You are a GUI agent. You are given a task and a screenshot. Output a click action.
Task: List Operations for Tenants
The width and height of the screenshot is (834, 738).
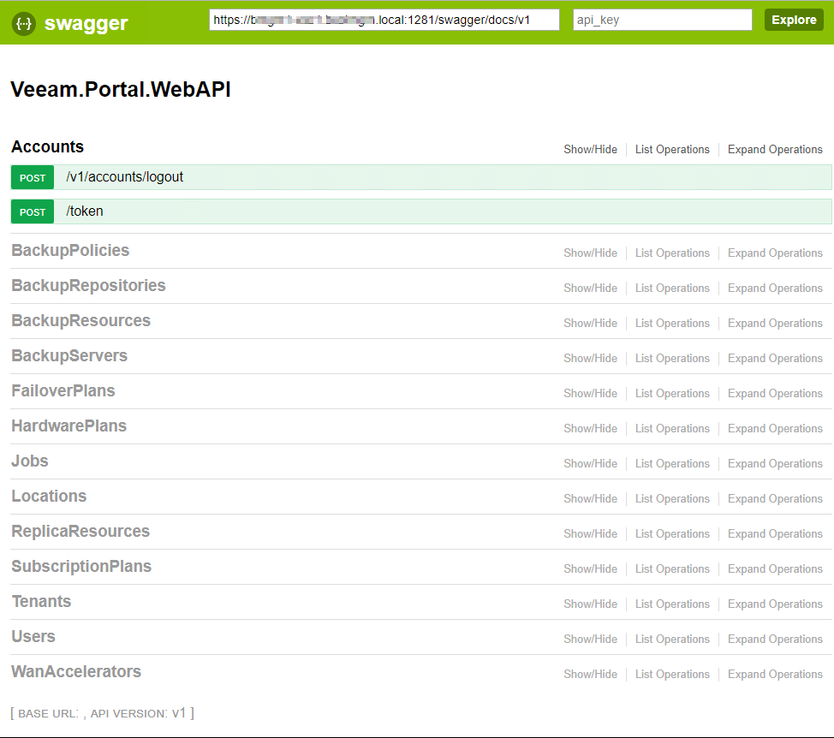coord(672,604)
